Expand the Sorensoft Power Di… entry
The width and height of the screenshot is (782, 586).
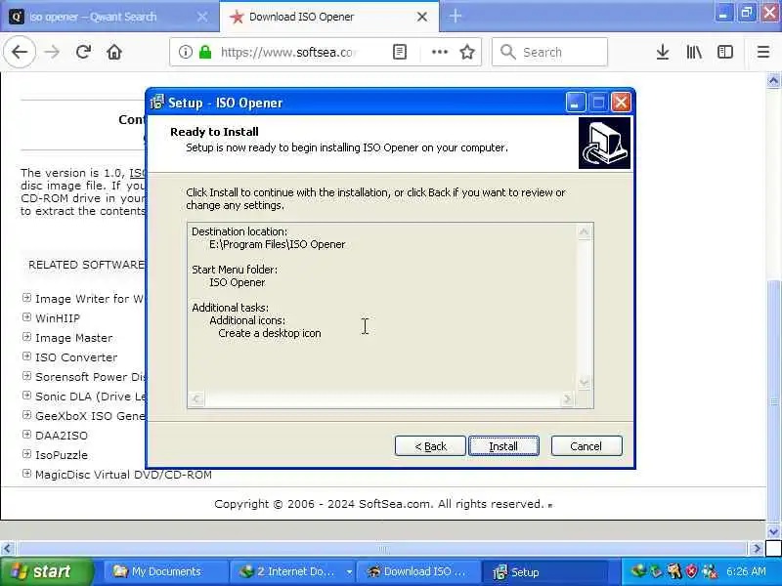tap(27, 376)
